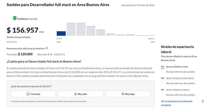Click the gray bar right of the blue bar
Screen dimensions: 207x110
[x=71, y=29]
